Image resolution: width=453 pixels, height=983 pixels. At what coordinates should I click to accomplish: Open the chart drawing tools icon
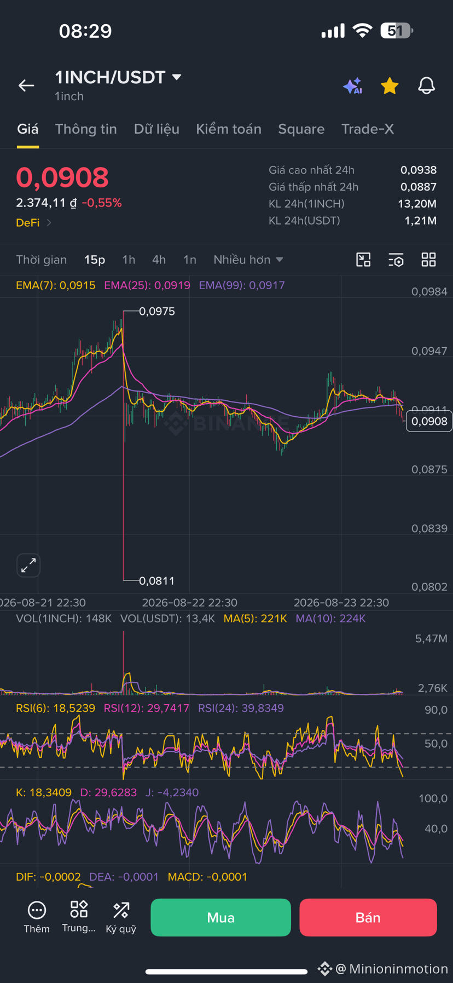[363, 260]
